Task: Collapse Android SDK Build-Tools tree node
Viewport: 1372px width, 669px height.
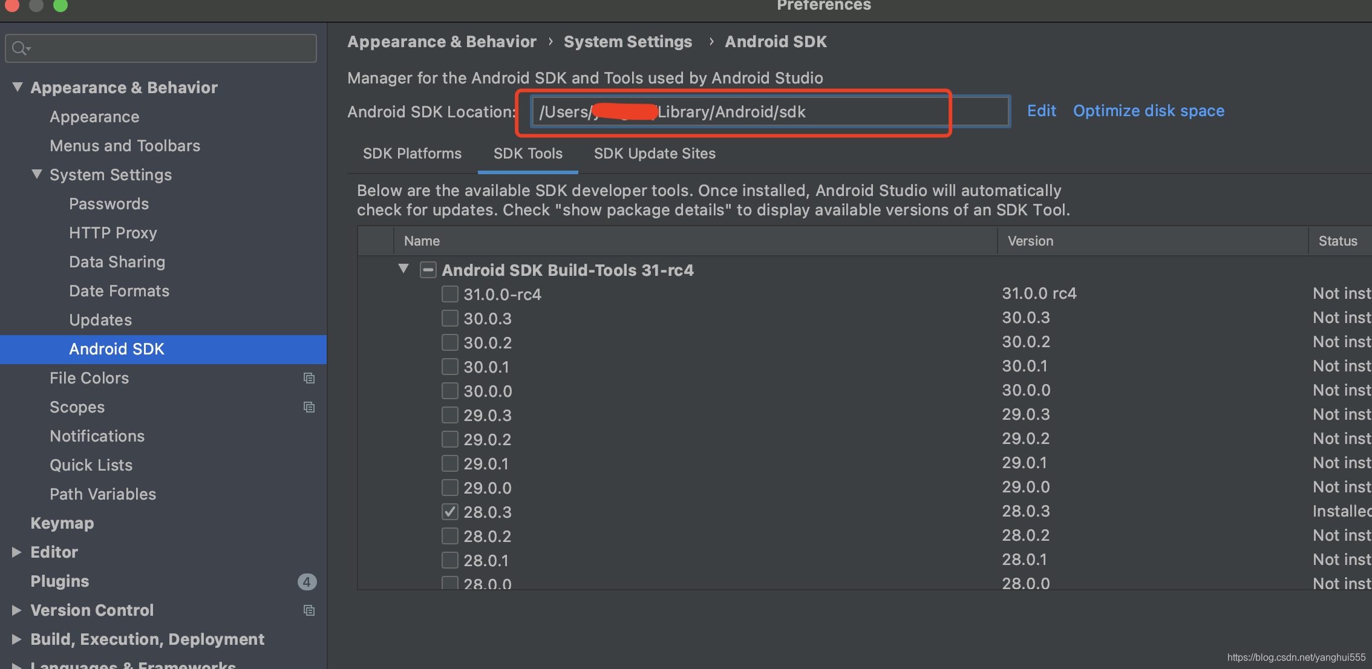Action: (403, 269)
